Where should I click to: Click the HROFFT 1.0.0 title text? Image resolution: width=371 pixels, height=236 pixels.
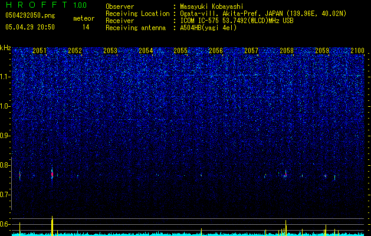click(47, 5)
